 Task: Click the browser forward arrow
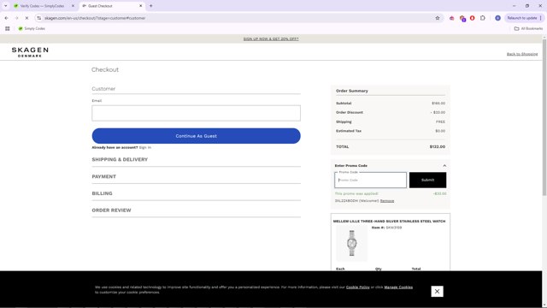click(x=16, y=18)
